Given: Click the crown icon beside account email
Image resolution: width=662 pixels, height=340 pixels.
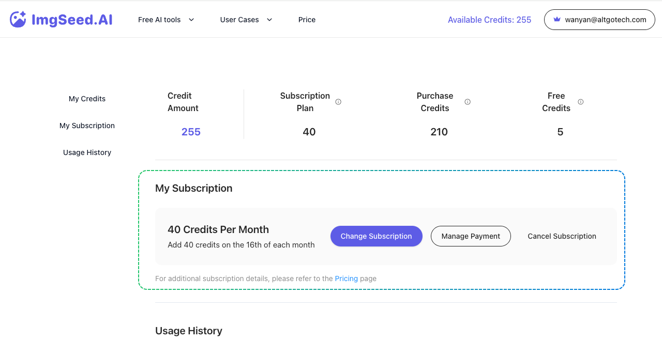Looking at the screenshot, I should (x=557, y=20).
